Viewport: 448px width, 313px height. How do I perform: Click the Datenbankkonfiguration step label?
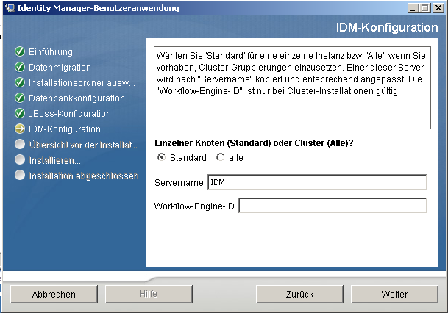point(77,98)
